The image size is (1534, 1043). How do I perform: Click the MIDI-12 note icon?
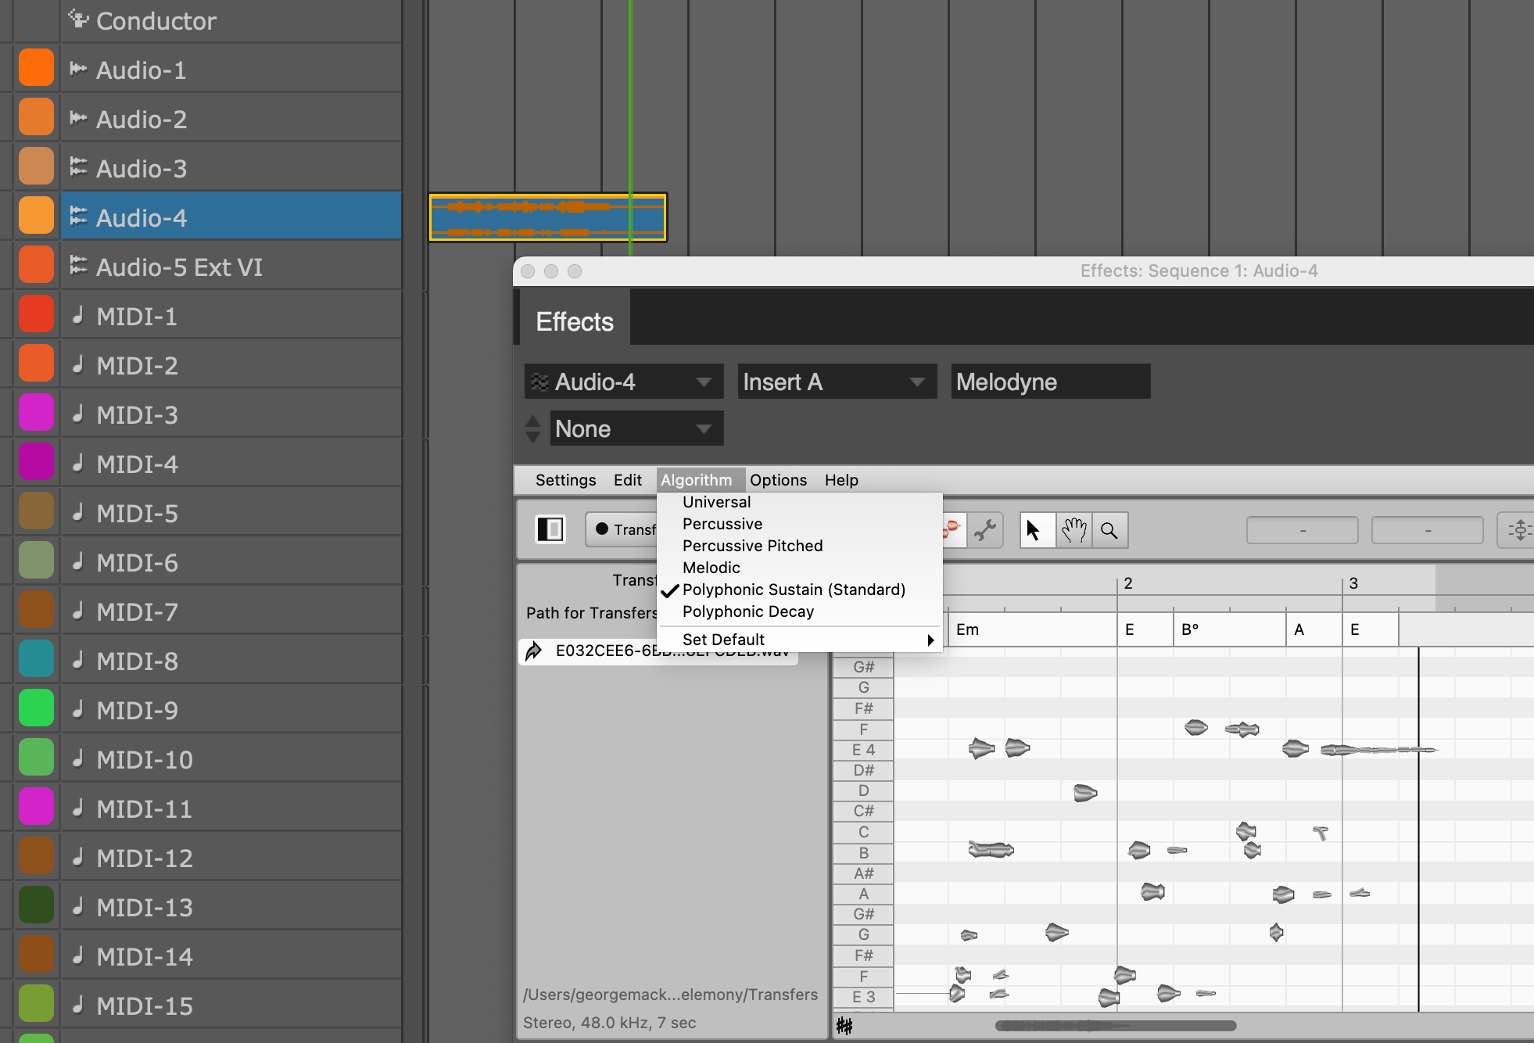click(x=77, y=857)
